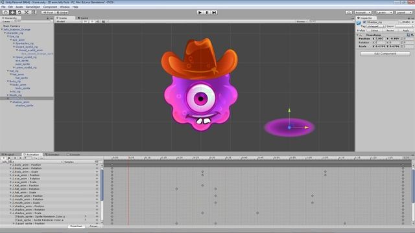
Task: Start play mode with the Play button
Action: (200, 12)
